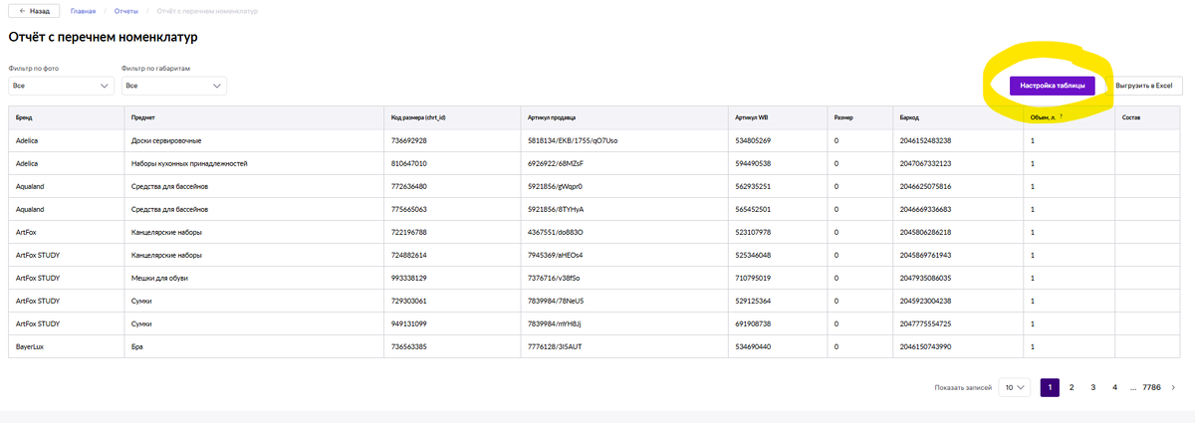Select the Бра subject cell
Viewport: 1195px width, 423px height.
137,346
